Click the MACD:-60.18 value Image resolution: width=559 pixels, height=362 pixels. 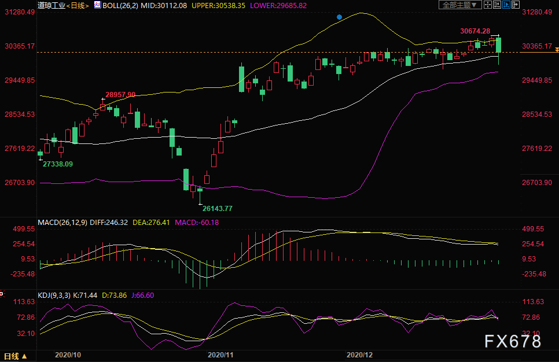pos(197,222)
